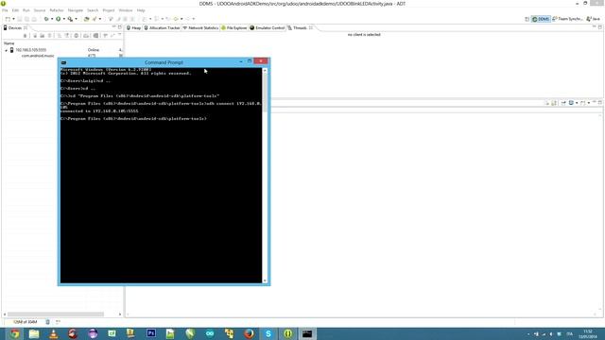
Task: Click the Command Prompt taskbar icon
Action: (x=307, y=333)
